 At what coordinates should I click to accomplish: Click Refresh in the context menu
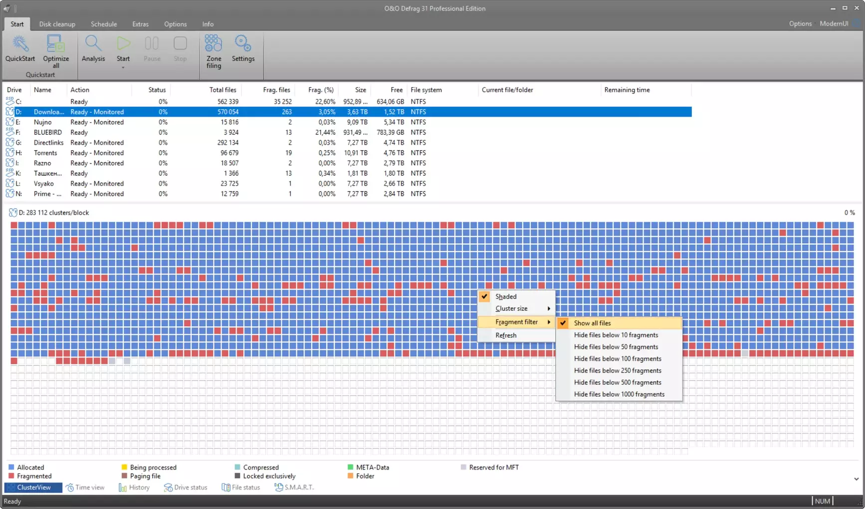tap(506, 335)
